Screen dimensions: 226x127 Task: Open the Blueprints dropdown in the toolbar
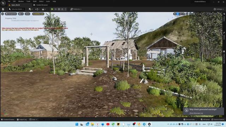37,9
